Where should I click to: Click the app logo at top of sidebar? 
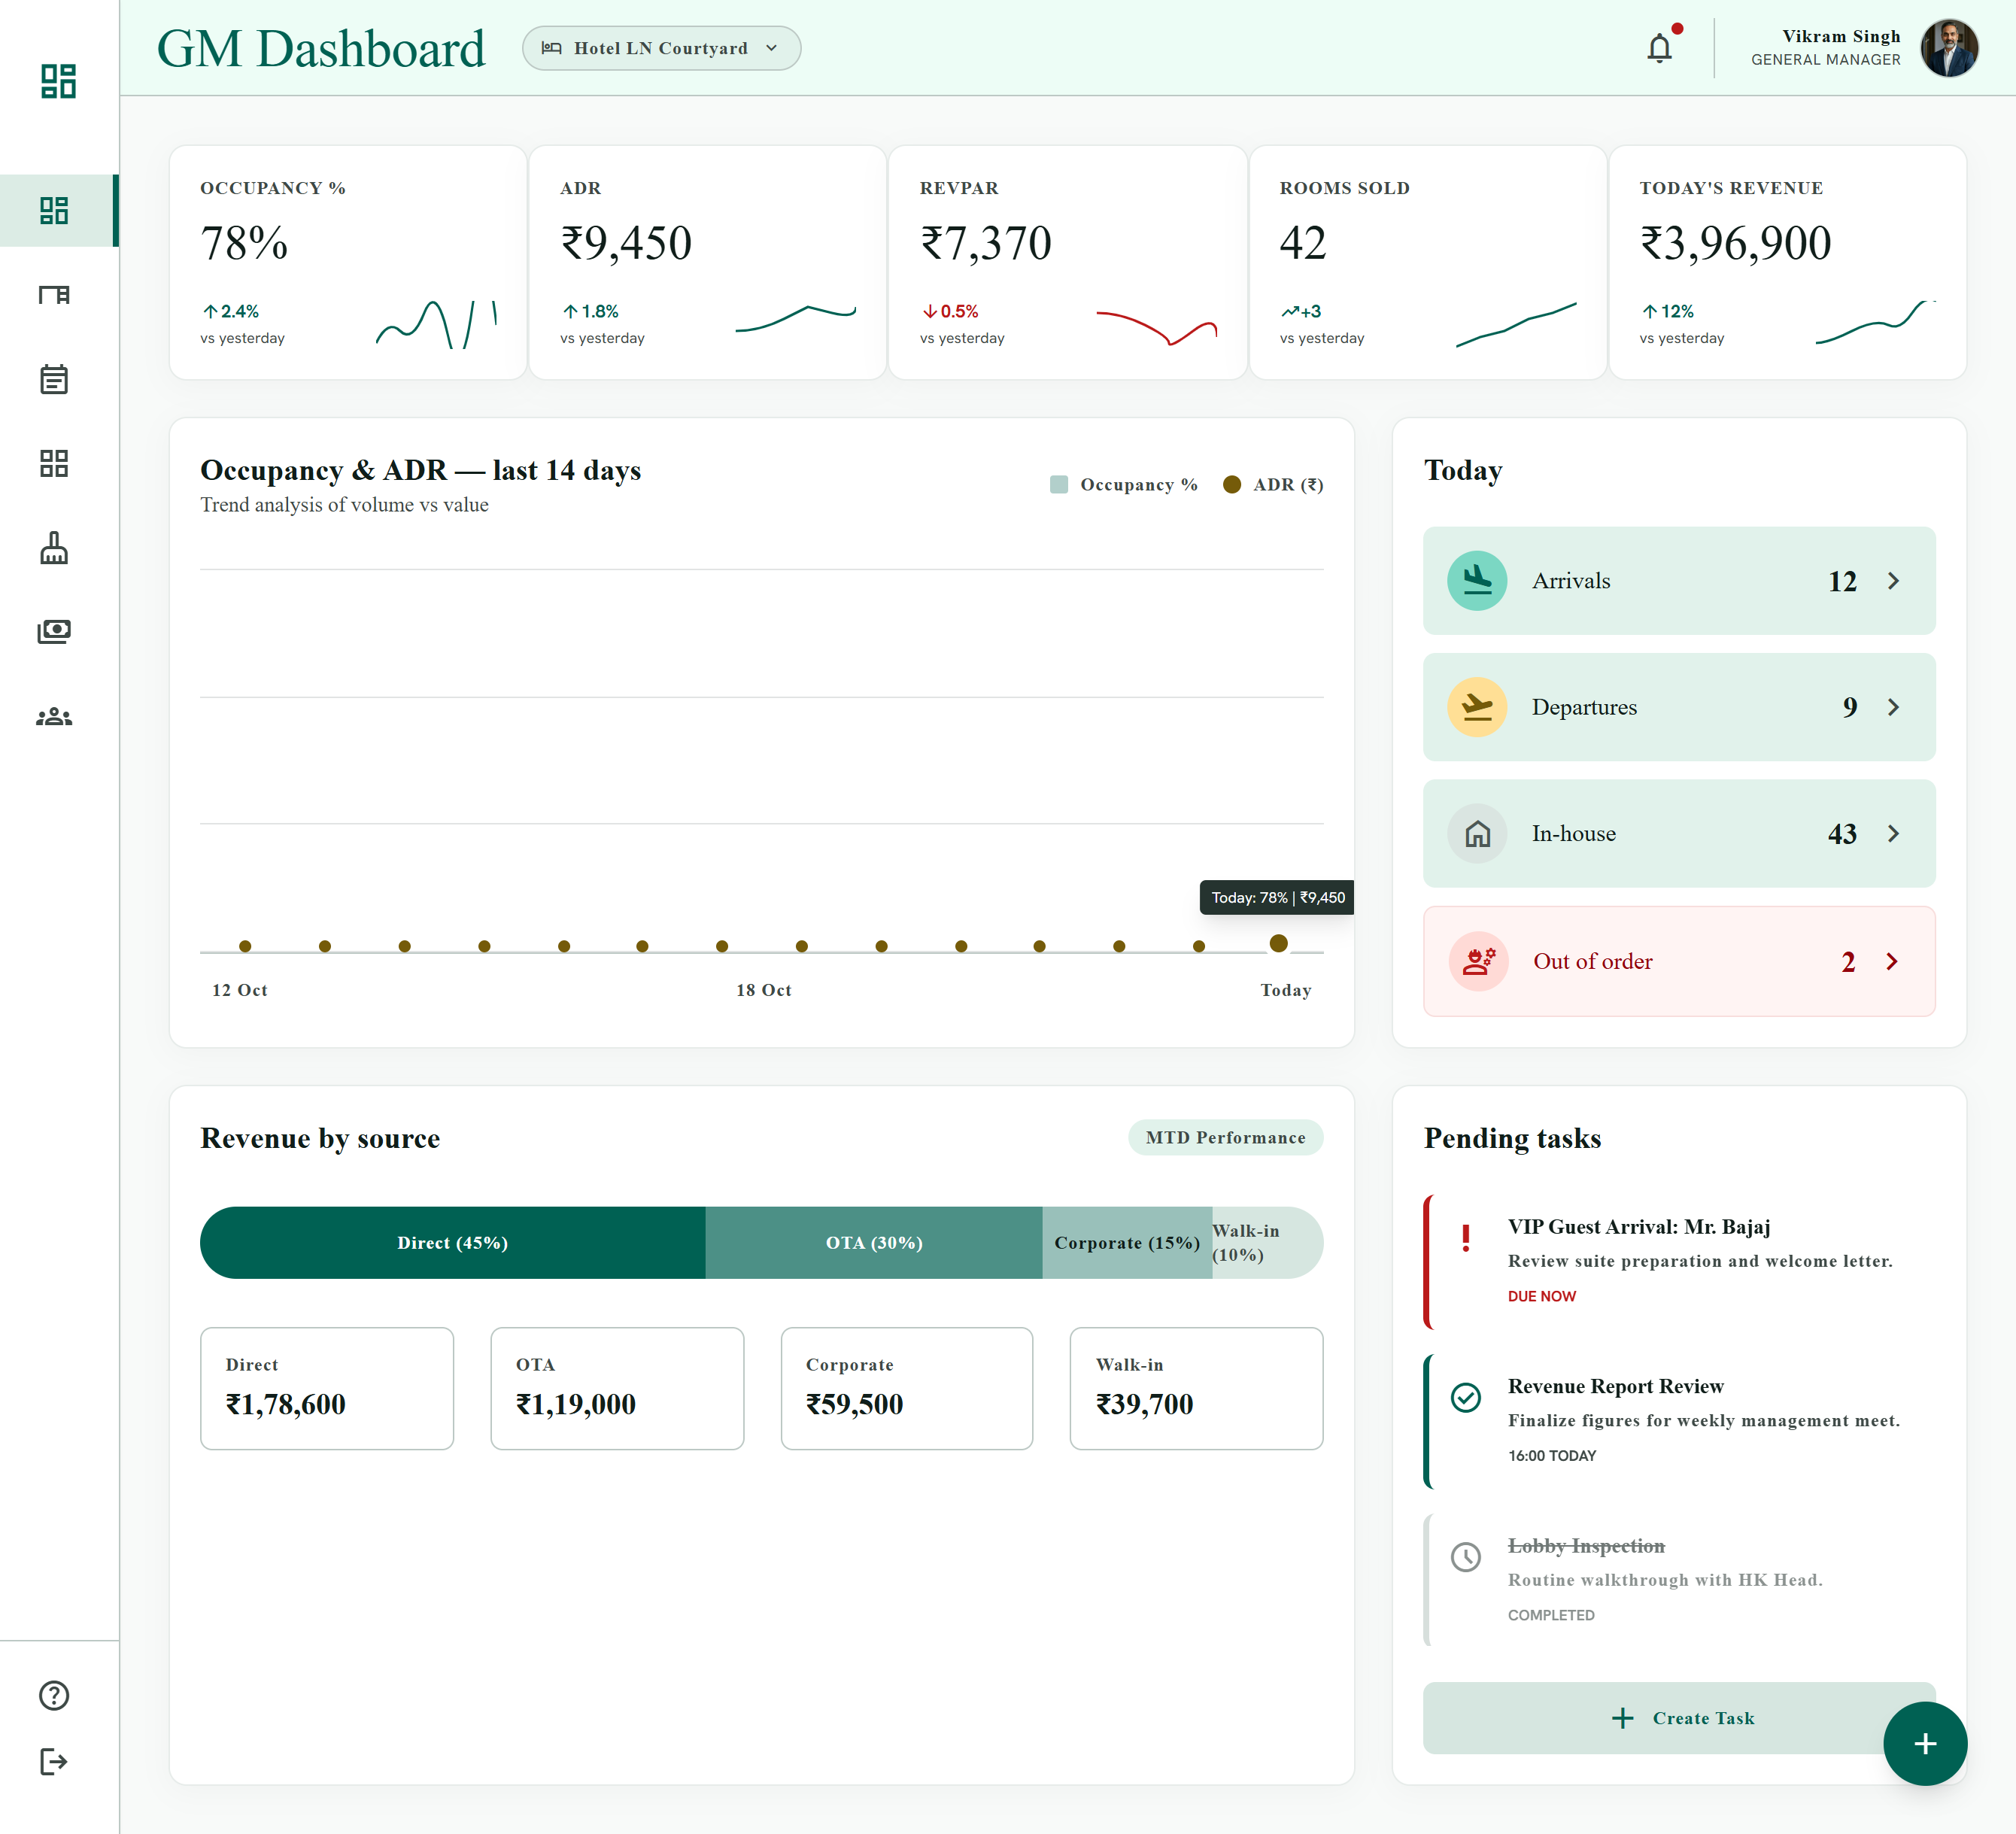click(58, 81)
